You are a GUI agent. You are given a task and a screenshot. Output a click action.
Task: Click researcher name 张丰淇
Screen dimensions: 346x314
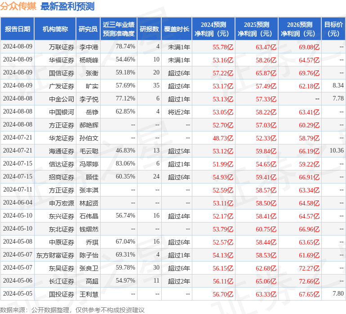(x=89, y=190)
